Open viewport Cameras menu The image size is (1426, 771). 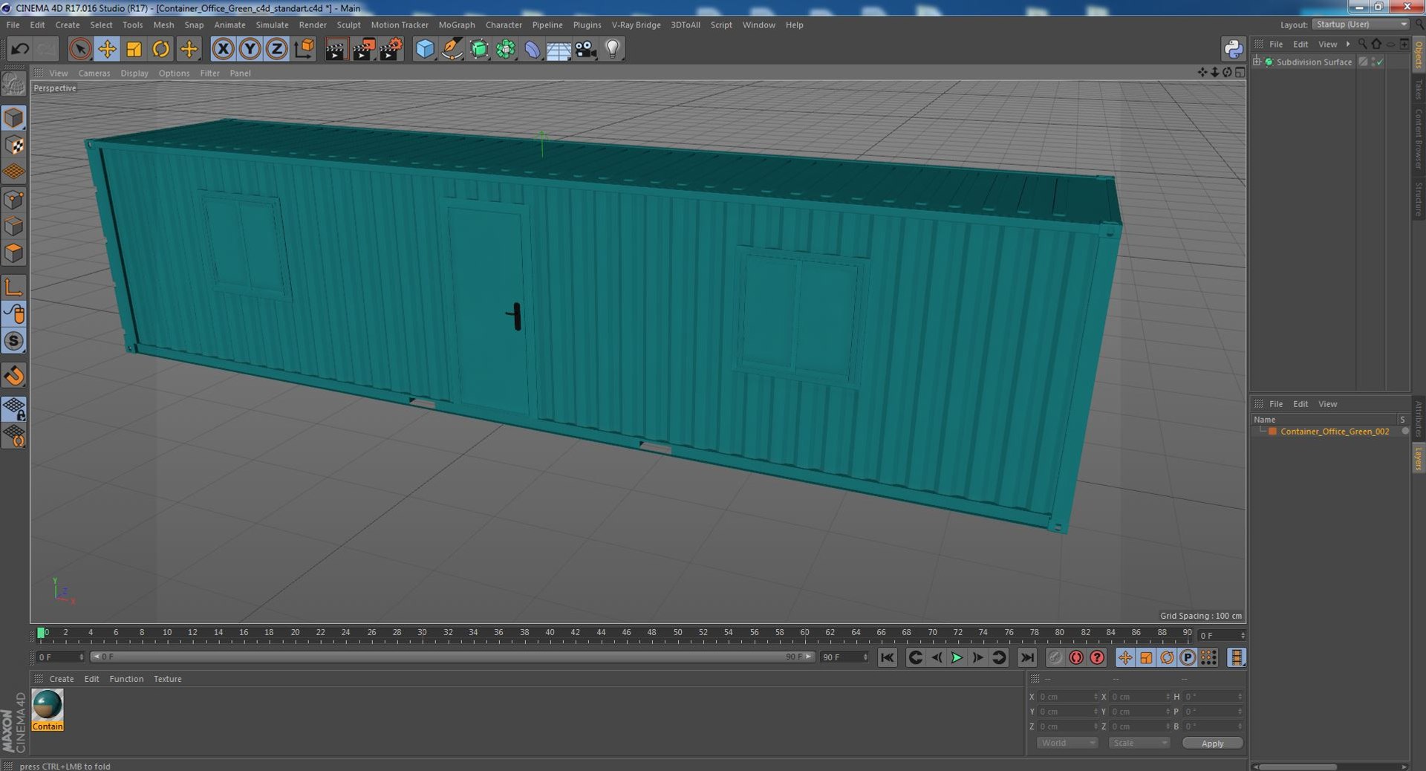94,73
